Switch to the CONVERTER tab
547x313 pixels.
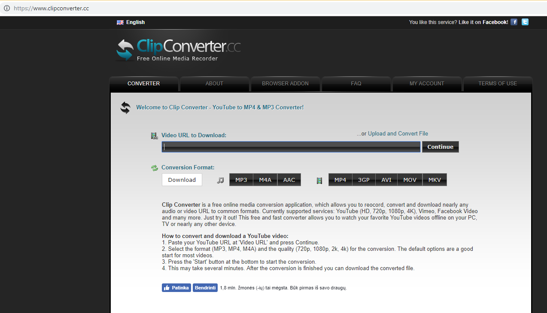tap(144, 84)
